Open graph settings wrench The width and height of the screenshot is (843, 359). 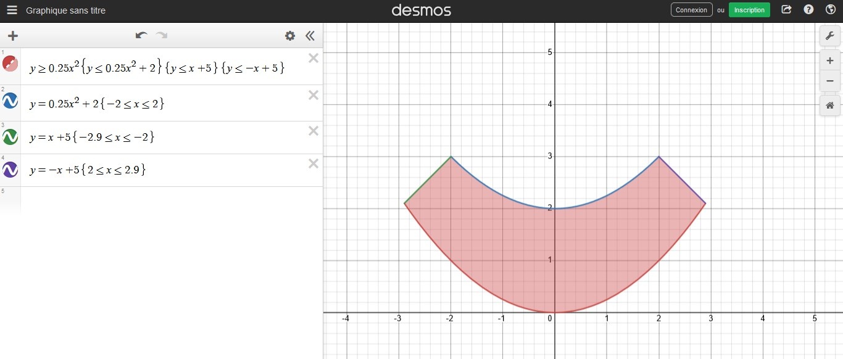tap(829, 36)
